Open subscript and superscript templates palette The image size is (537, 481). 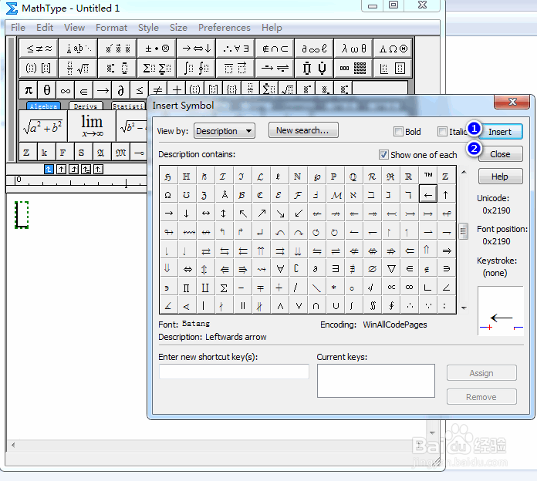coord(117,68)
